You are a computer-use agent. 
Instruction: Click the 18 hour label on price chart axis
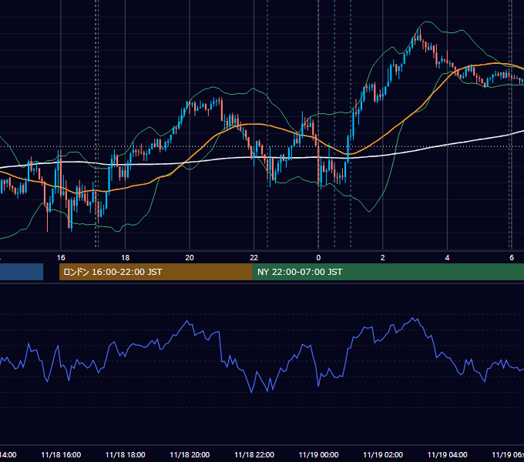coord(126,258)
